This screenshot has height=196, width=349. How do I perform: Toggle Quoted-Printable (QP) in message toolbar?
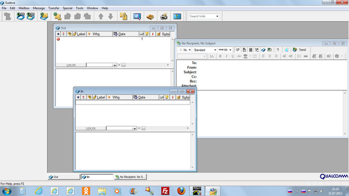[238, 50]
